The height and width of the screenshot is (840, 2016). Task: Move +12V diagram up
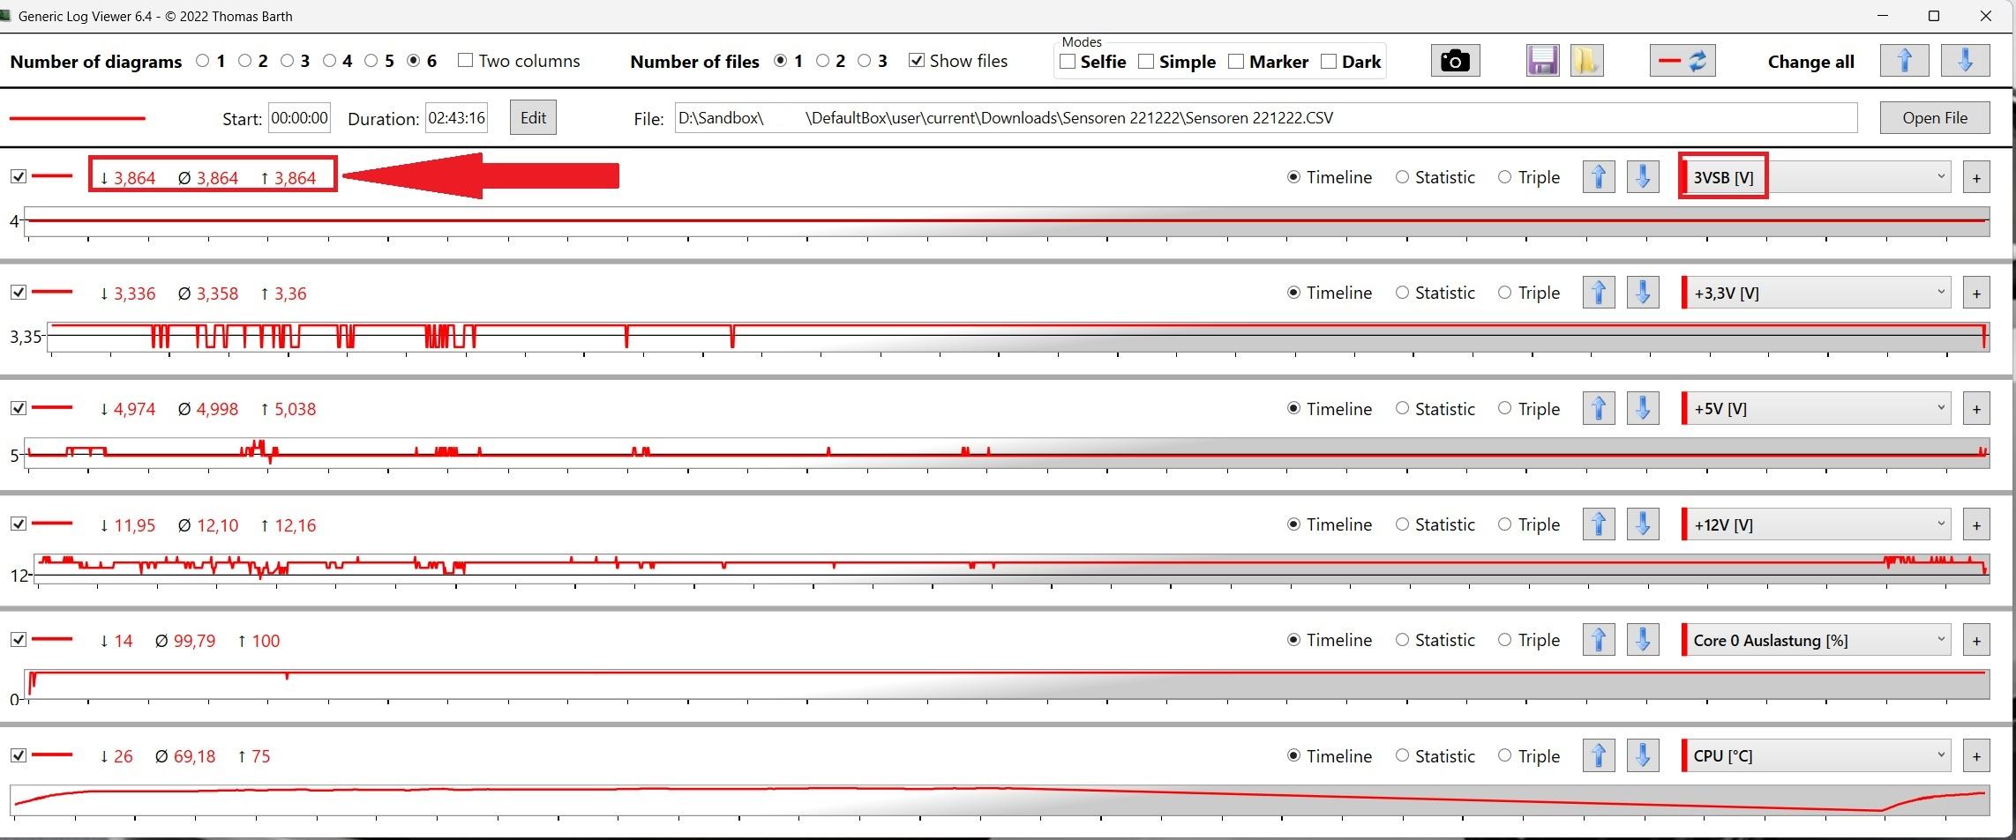[x=1599, y=524]
